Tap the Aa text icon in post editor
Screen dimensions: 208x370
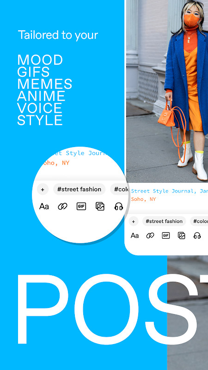135,235
